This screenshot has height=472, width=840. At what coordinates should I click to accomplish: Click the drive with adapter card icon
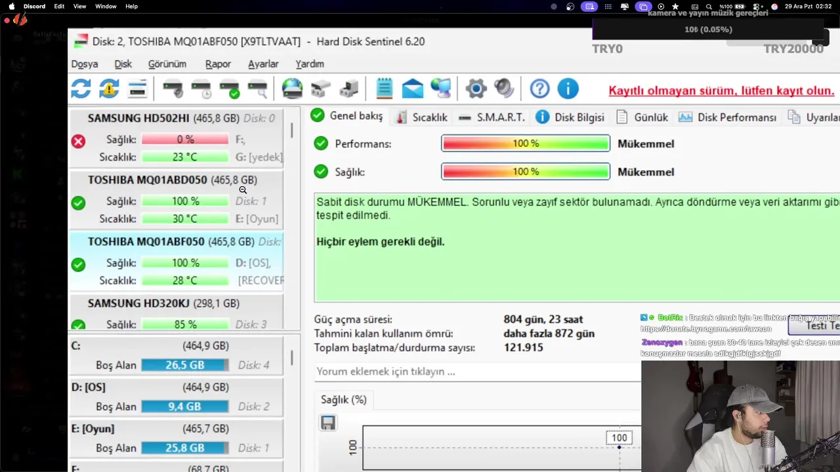[348, 88]
